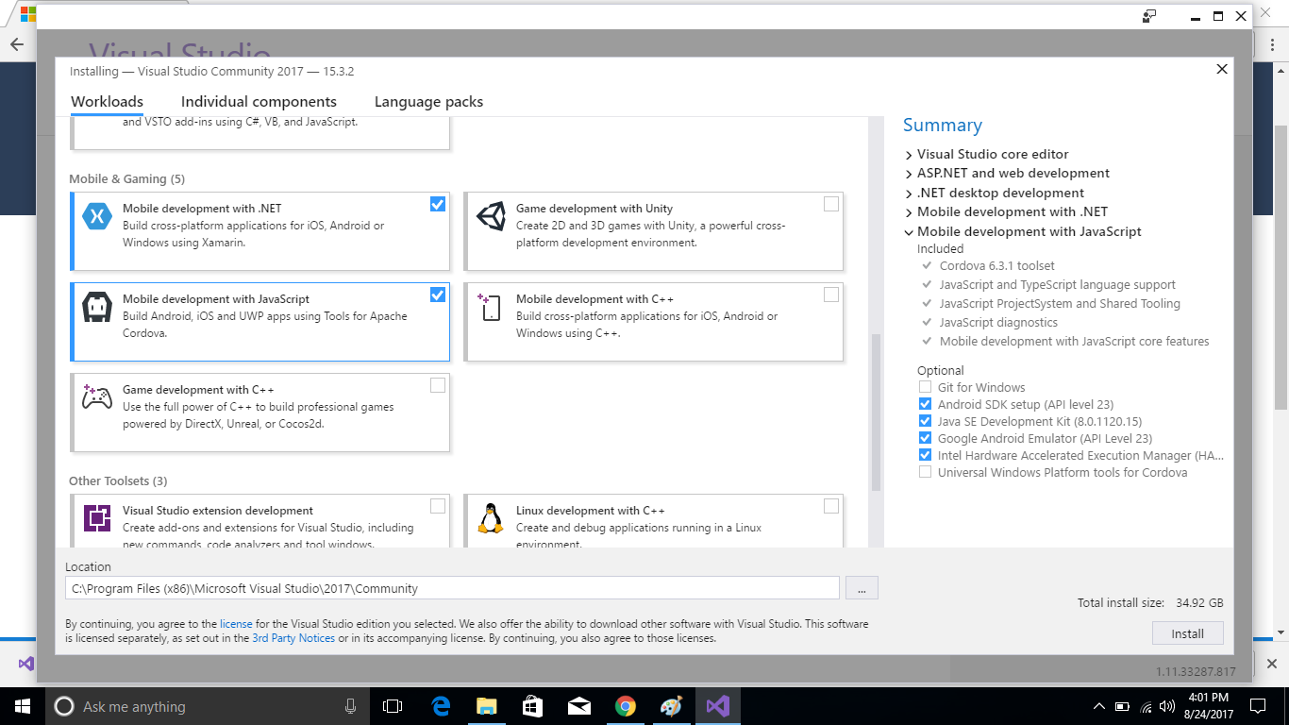Enable Mobile development with C++ workload
The height and width of the screenshot is (725, 1289).
point(831,295)
